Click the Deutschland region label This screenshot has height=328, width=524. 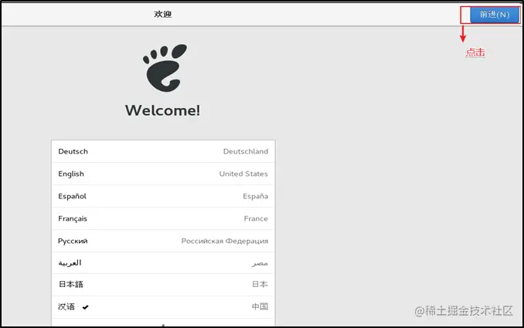tap(246, 151)
